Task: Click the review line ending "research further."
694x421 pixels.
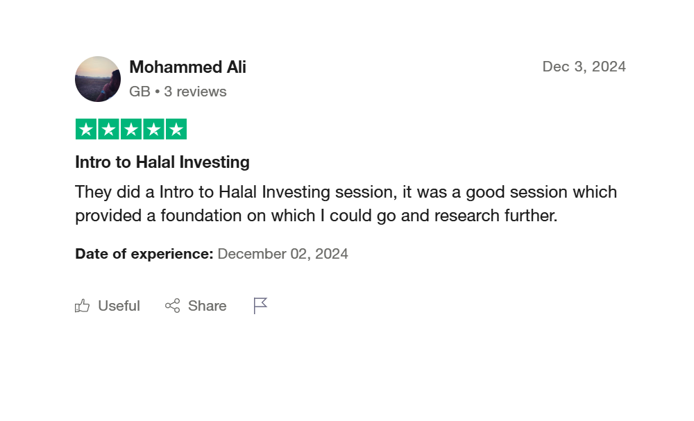Action: pyautogui.click(x=316, y=216)
